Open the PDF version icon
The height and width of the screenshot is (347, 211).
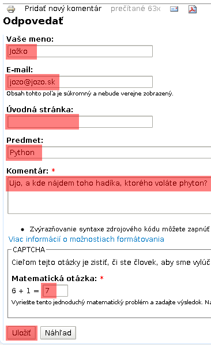point(192,9)
